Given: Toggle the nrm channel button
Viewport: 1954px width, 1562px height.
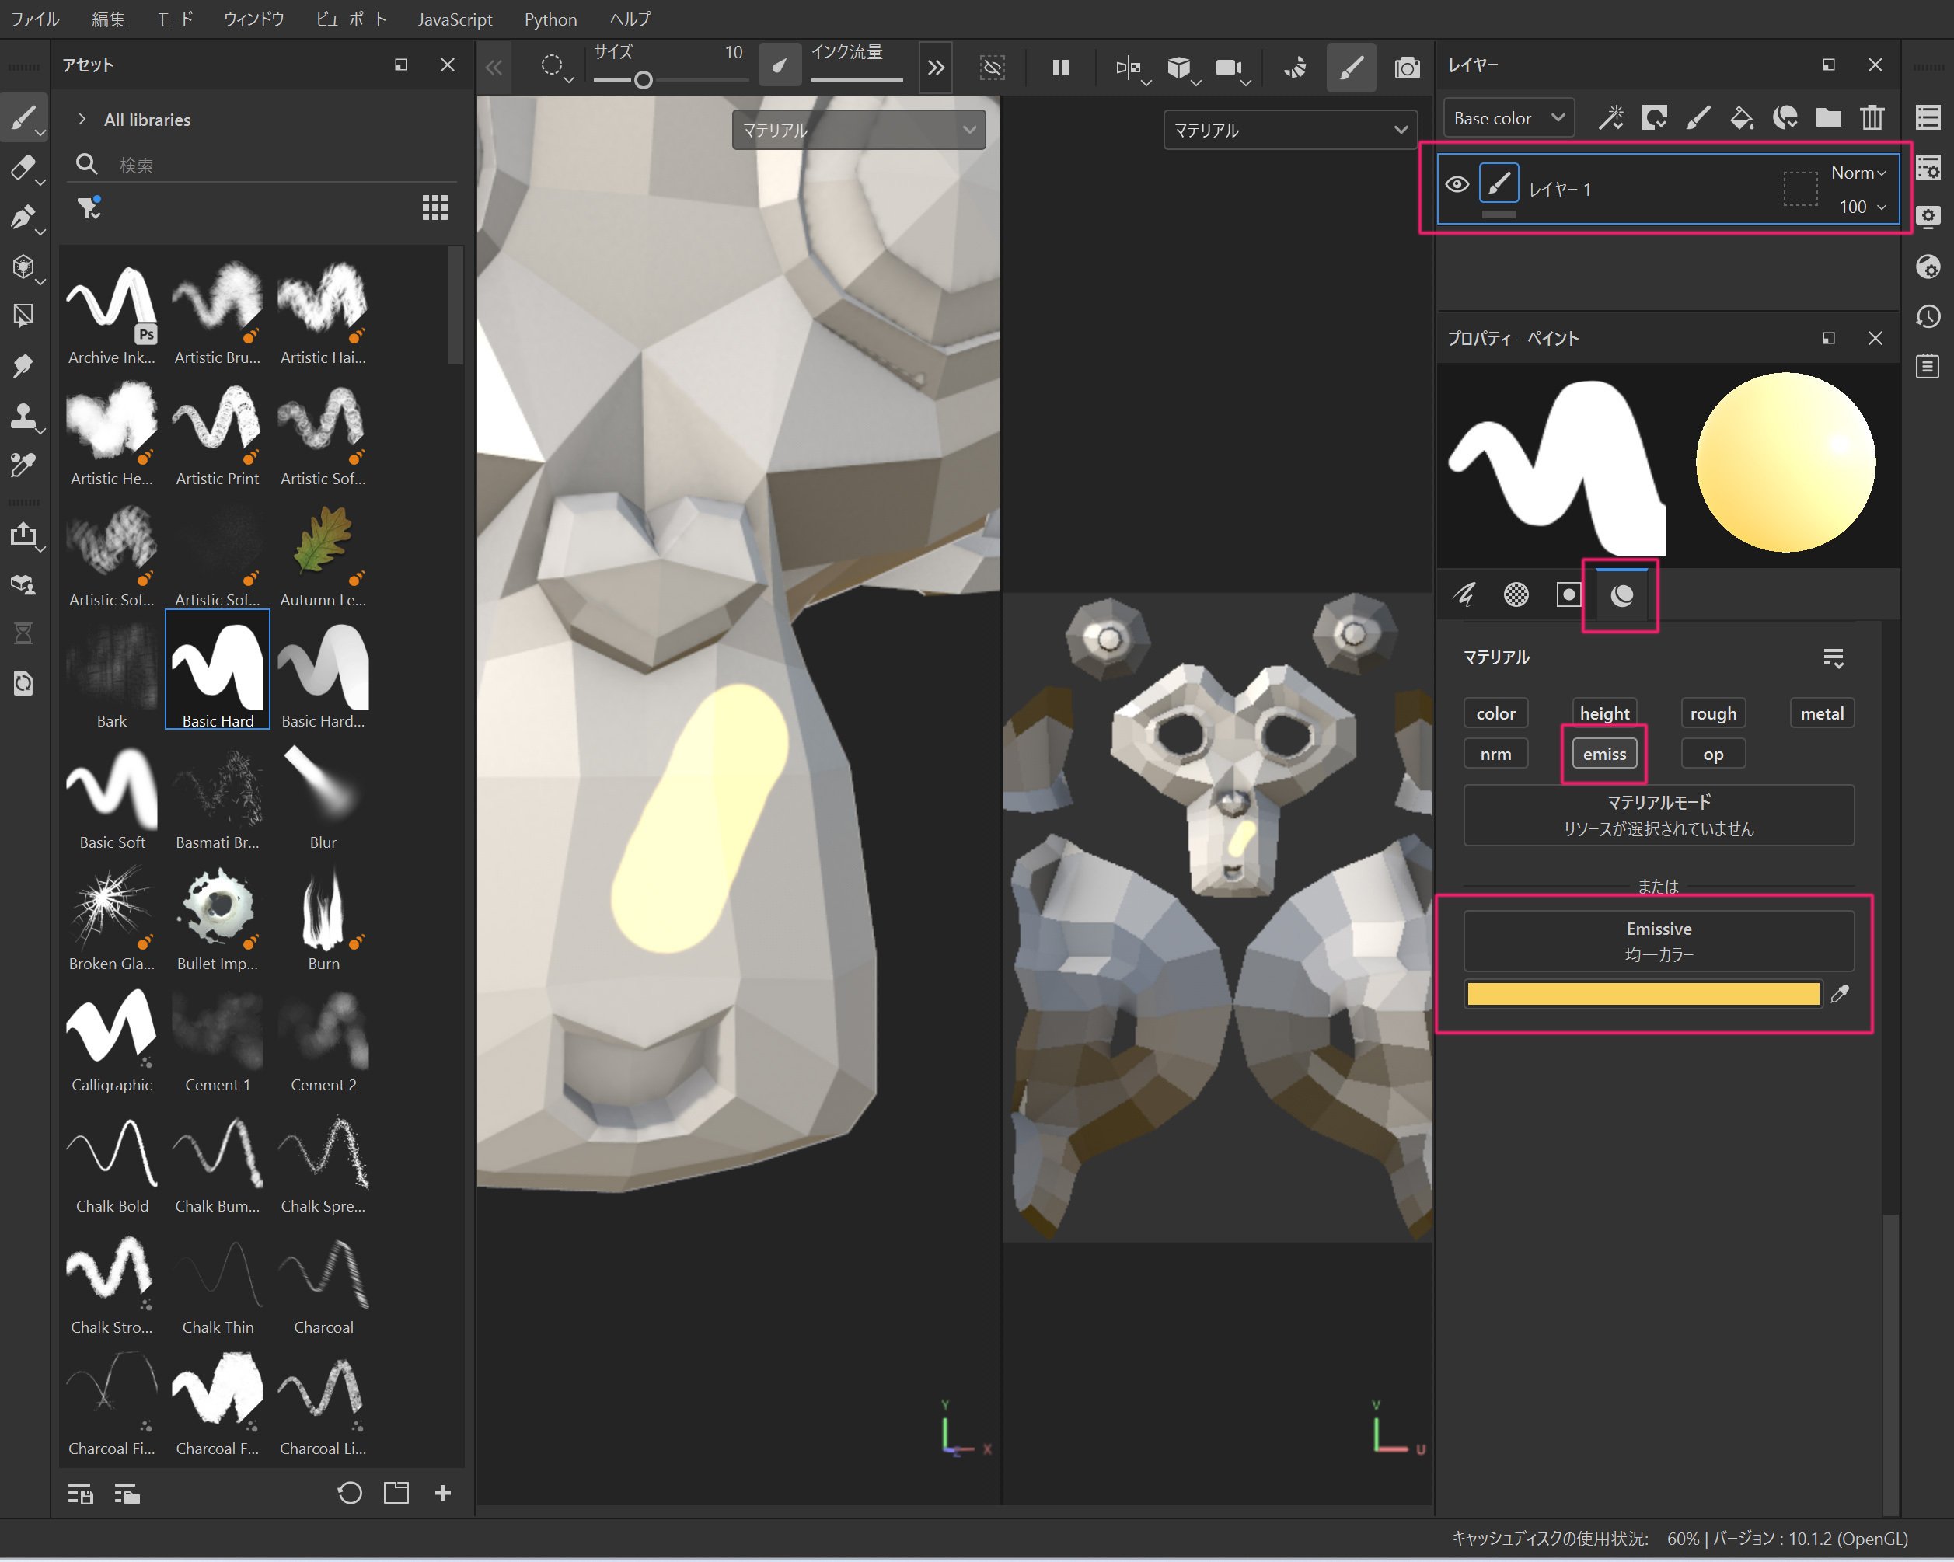Looking at the screenshot, I should pos(1495,754).
